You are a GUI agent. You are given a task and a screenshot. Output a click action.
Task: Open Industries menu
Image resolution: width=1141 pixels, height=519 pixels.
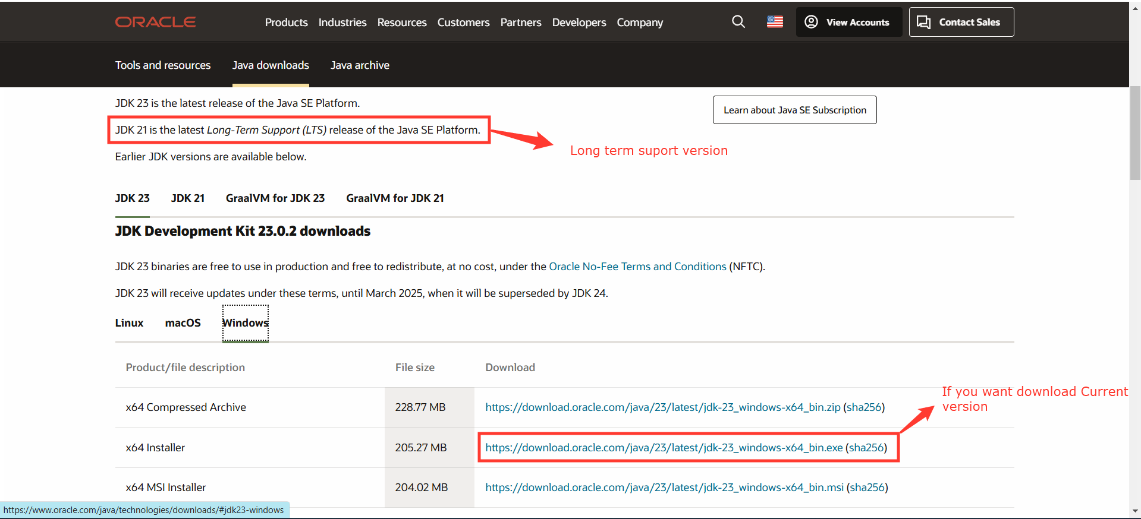[342, 23]
